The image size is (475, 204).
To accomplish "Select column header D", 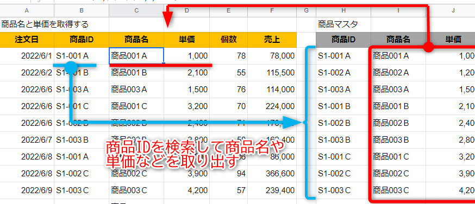I will [186, 10].
